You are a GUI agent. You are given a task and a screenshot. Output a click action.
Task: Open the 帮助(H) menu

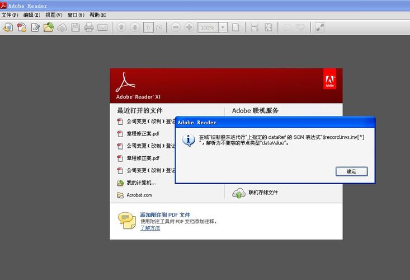[x=98, y=15]
